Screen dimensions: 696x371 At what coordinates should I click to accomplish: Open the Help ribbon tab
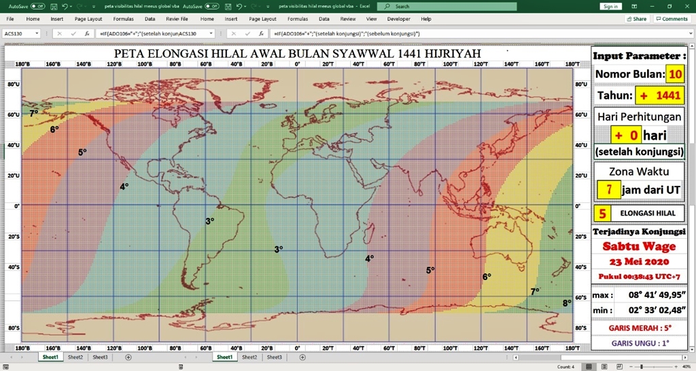coord(425,19)
